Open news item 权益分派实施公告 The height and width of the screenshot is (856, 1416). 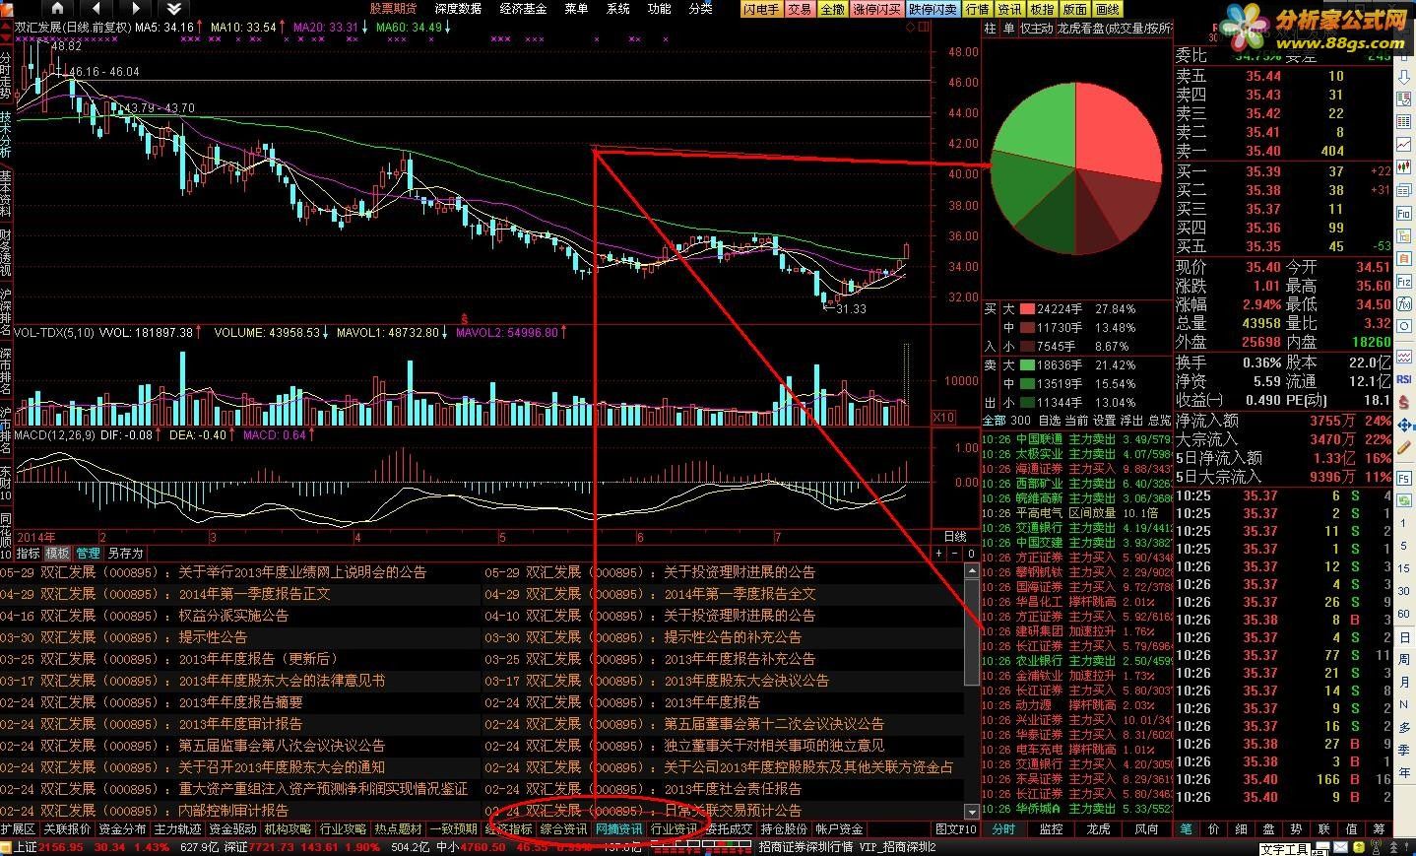[x=233, y=616]
